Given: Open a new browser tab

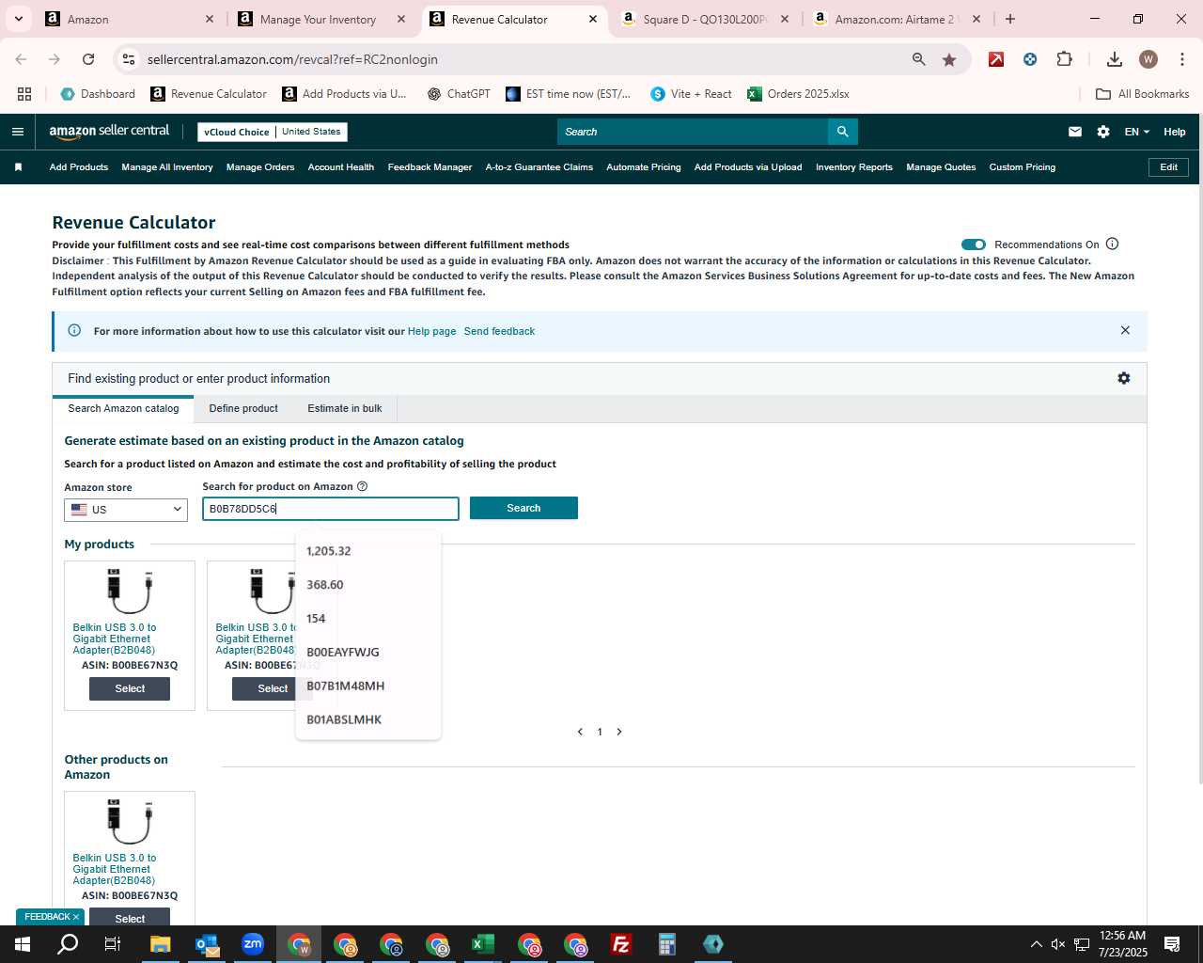Looking at the screenshot, I should [x=1010, y=19].
